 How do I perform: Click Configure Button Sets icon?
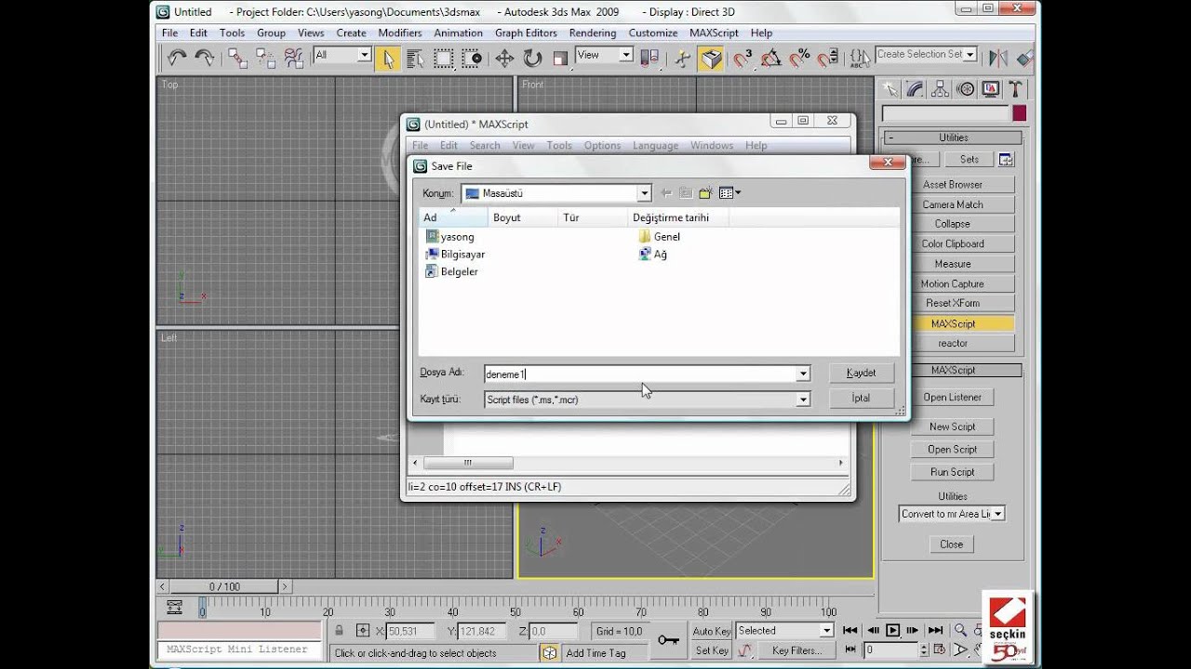pos(1006,160)
